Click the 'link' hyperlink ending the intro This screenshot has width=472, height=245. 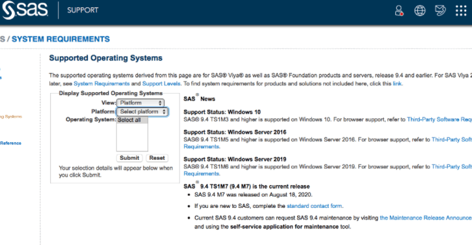(397, 84)
